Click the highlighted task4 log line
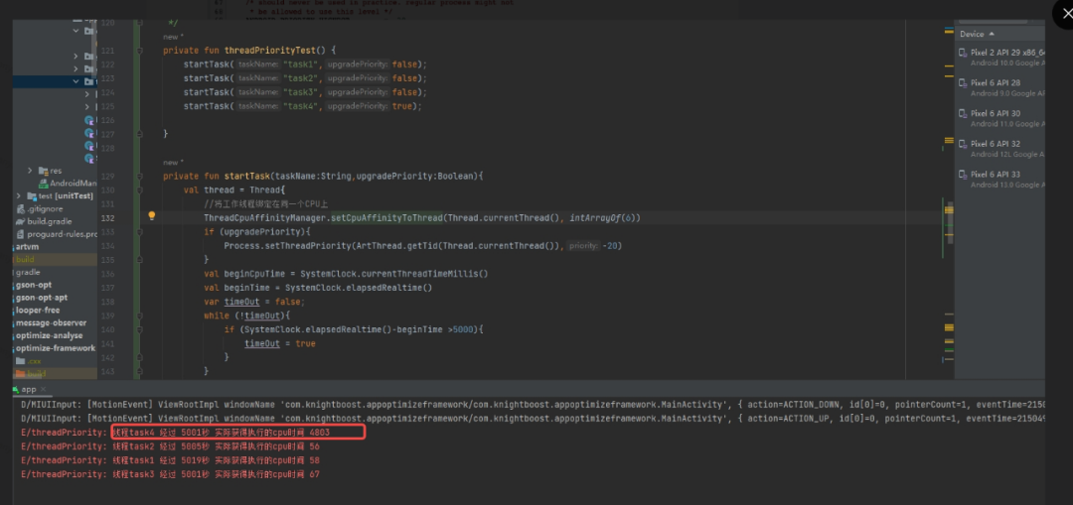1073x505 pixels. [x=237, y=433]
